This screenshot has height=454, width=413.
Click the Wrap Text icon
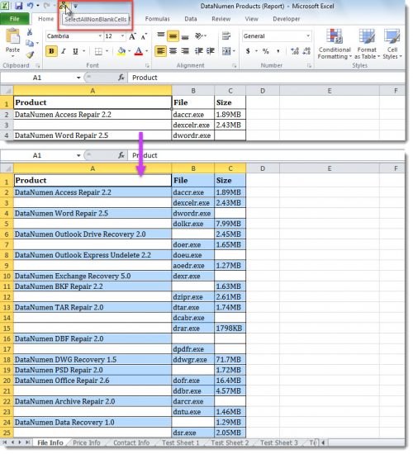226,35
